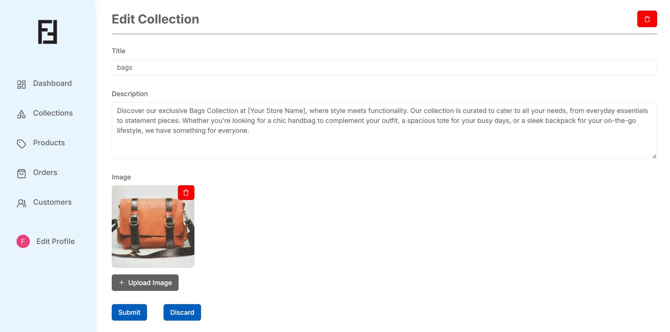Focus the Title input field
The width and height of the screenshot is (670, 332).
[384, 68]
